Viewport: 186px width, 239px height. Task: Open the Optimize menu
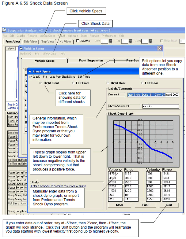pyautogui.click(x=73, y=36)
